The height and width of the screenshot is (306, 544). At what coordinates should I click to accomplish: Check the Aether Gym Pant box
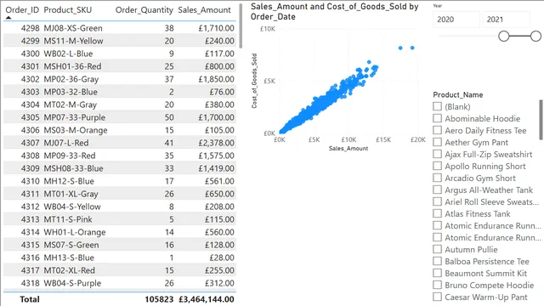437,142
